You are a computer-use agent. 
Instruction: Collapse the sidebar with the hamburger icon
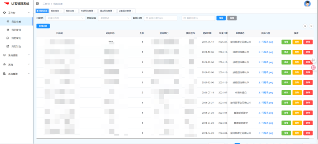point(37,4)
